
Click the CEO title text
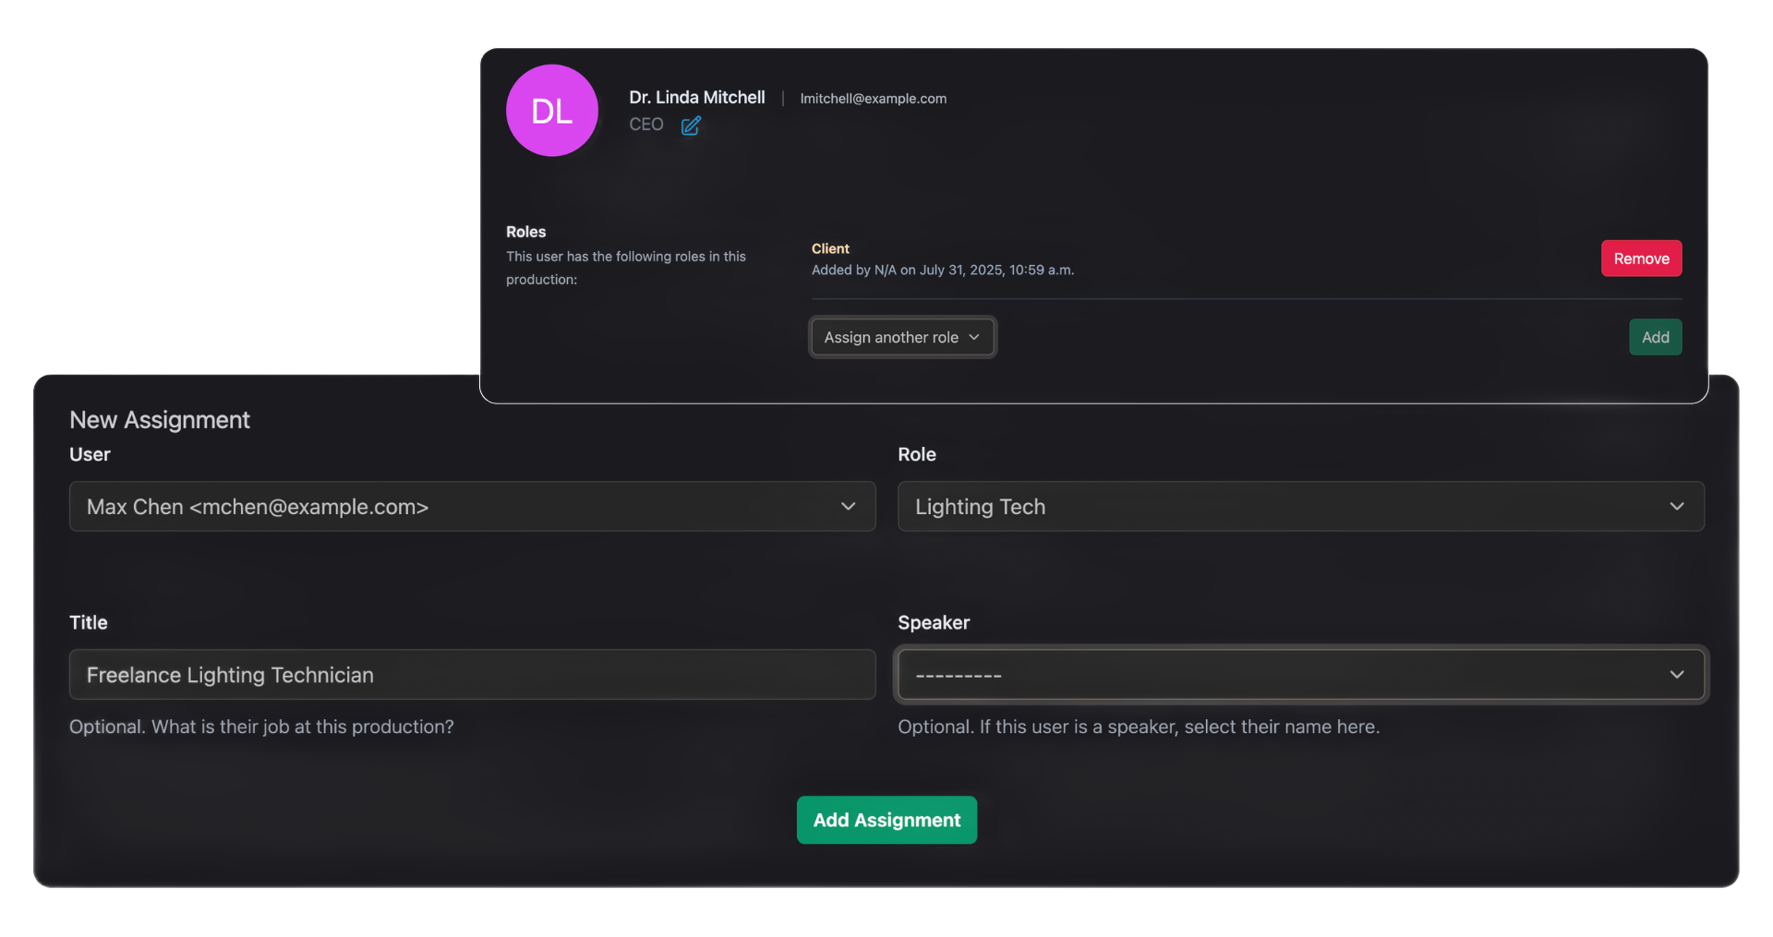tap(646, 125)
